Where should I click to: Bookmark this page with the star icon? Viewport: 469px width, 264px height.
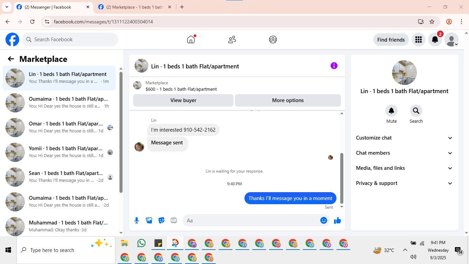(x=432, y=22)
